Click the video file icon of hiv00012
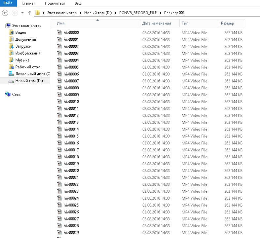Viewport: 260px width, 238px height. pyautogui.click(x=59, y=115)
